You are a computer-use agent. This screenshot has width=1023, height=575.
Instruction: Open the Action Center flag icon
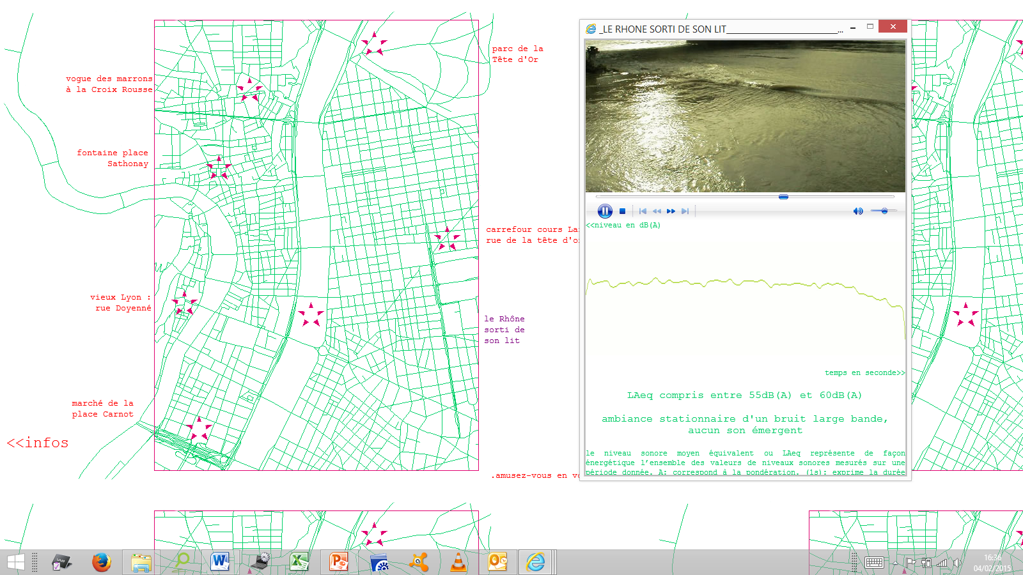click(910, 563)
